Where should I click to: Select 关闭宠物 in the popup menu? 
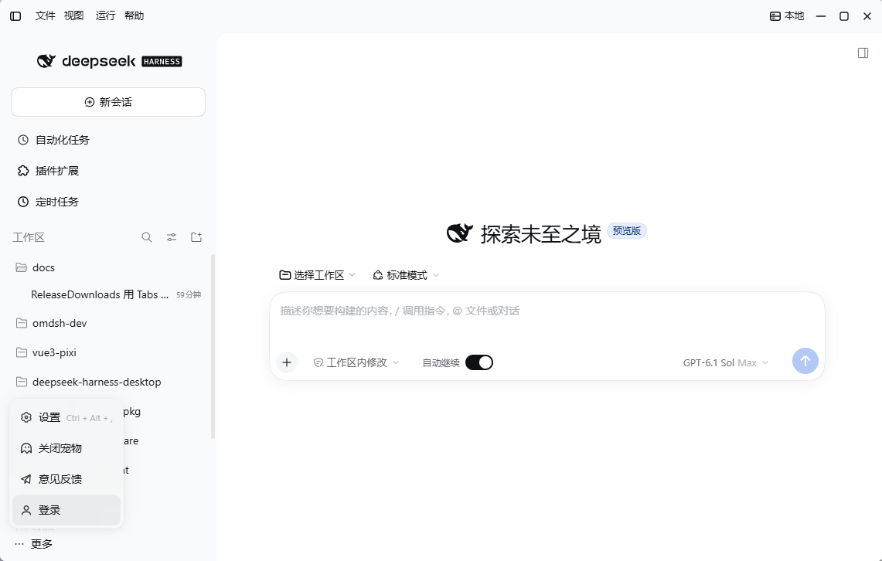(x=66, y=448)
